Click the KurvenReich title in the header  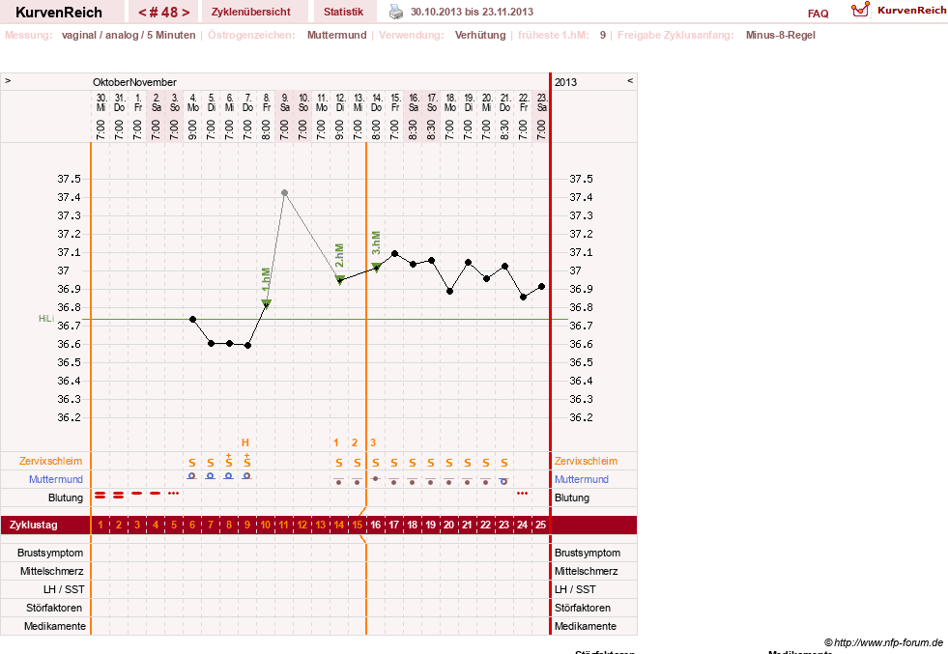tap(59, 13)
